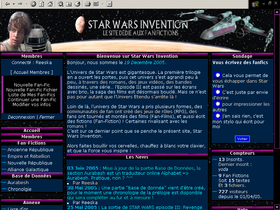Open the Fan-Fictions menu heading

(x=31, y=143)
